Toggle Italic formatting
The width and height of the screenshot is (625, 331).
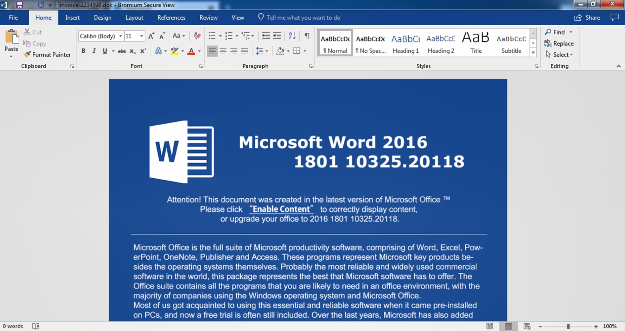(94, 51)
